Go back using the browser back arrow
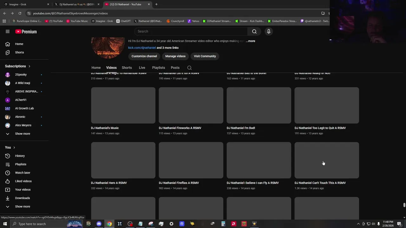406x228 pixels. point(4,13)
